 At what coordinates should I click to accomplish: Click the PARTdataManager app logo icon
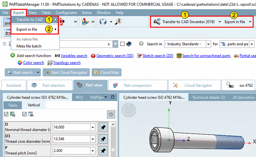pos(5,4)
